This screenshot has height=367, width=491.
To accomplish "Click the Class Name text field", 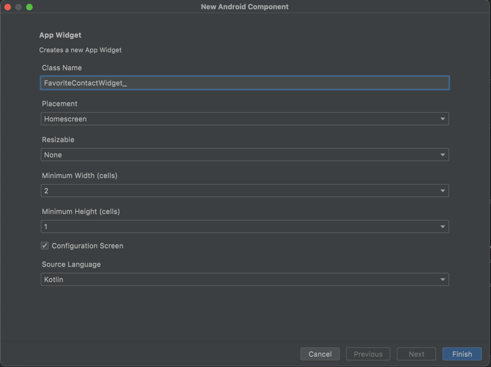I will click(x=245, y=83).
